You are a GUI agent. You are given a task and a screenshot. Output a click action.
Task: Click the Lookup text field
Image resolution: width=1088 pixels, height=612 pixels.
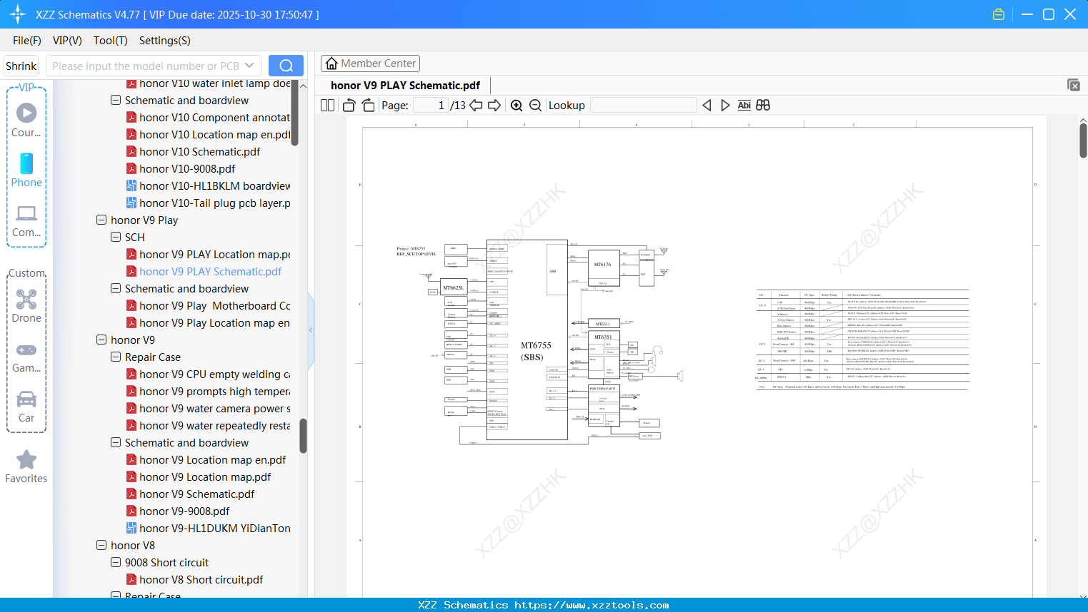[643, 106]
